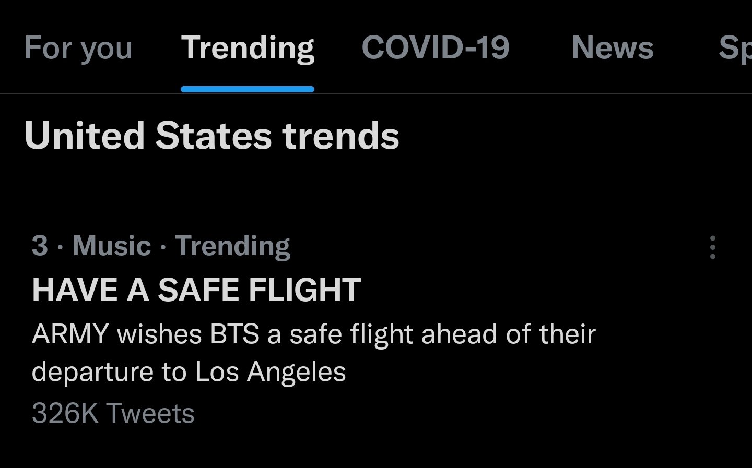Click the United States trends heading
The image size is (752, 468).
tap(211, 136)
